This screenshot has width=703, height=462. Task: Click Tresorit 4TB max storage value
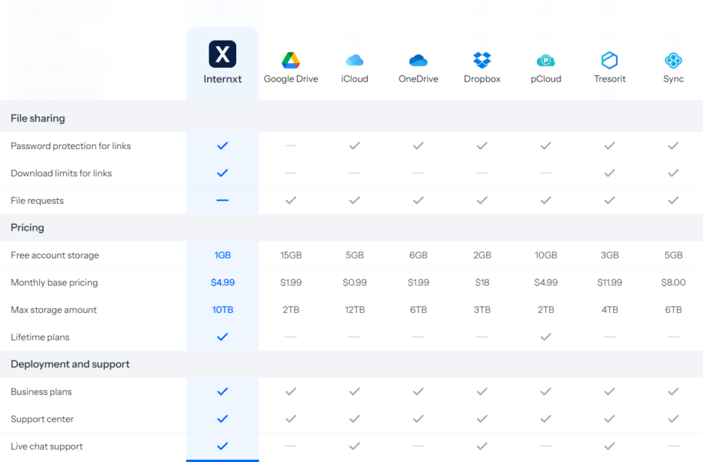pyautogui.click(x=610, y=310)
